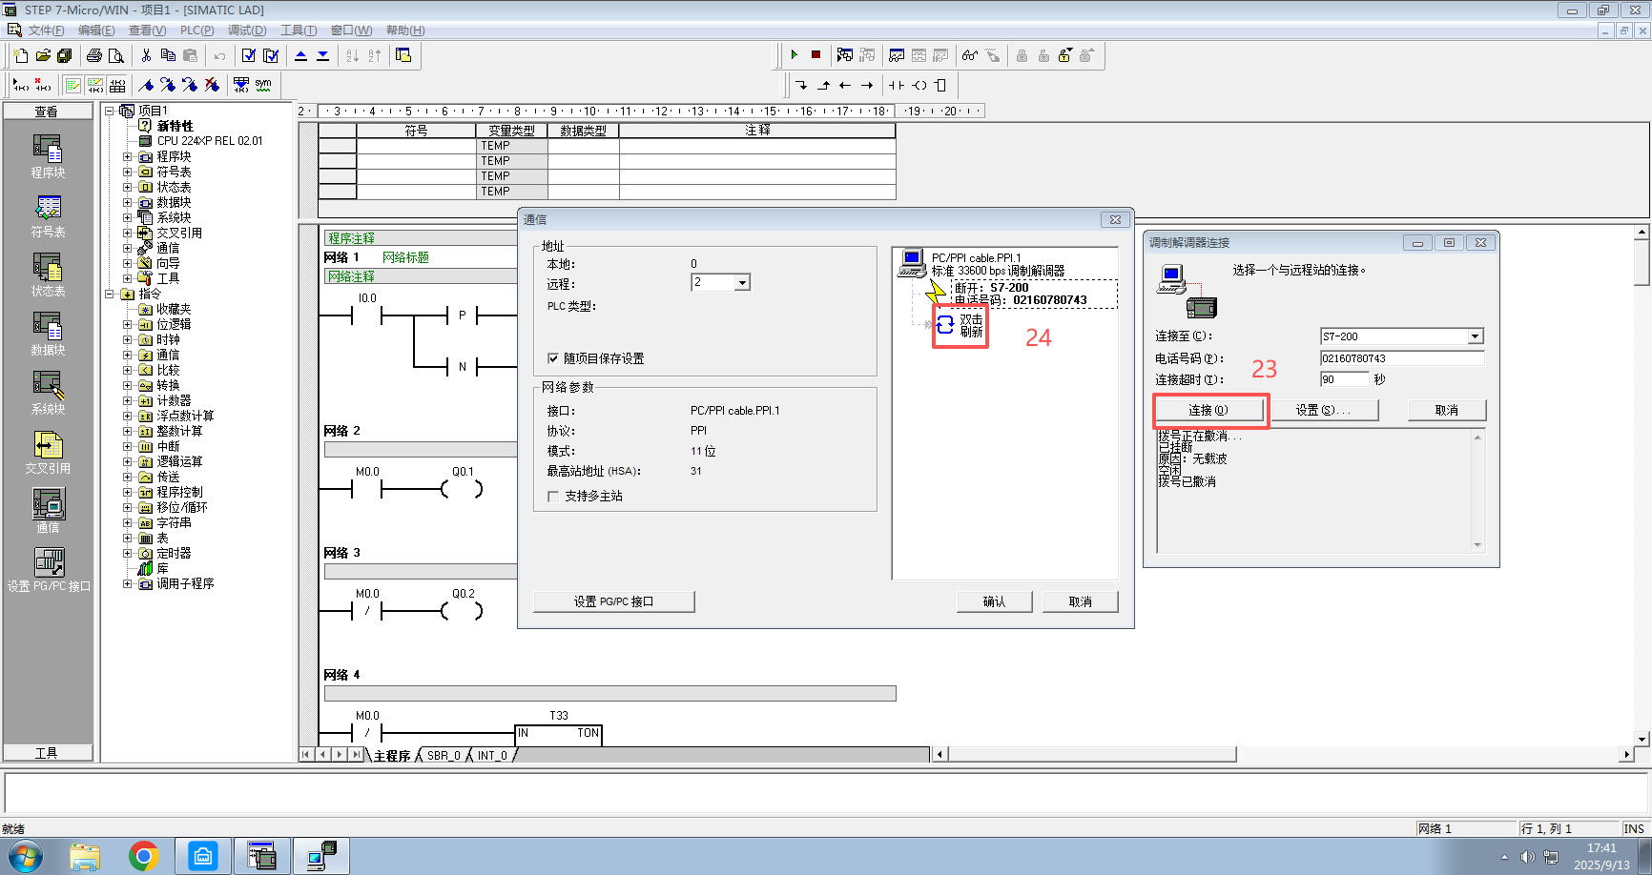
Task: Click the Download blue down-arrow icon
Action: click(323, 55)
